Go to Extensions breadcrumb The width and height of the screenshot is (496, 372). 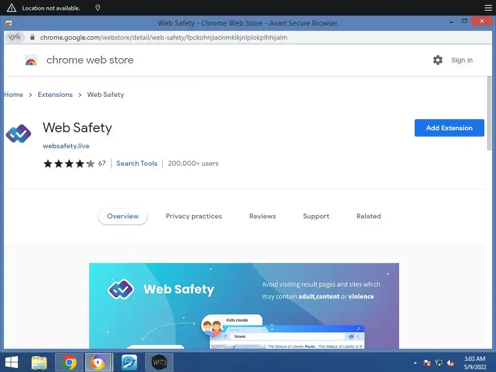point(55,94)
